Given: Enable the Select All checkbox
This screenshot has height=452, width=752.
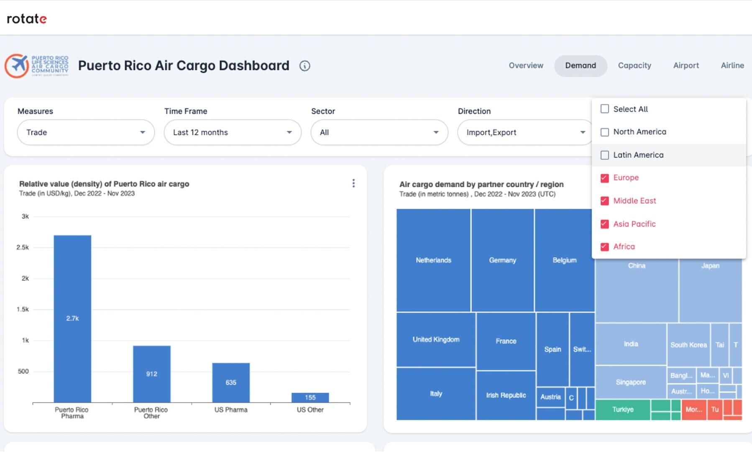Looking at the screenshot, I should click(x=604, y=109).
